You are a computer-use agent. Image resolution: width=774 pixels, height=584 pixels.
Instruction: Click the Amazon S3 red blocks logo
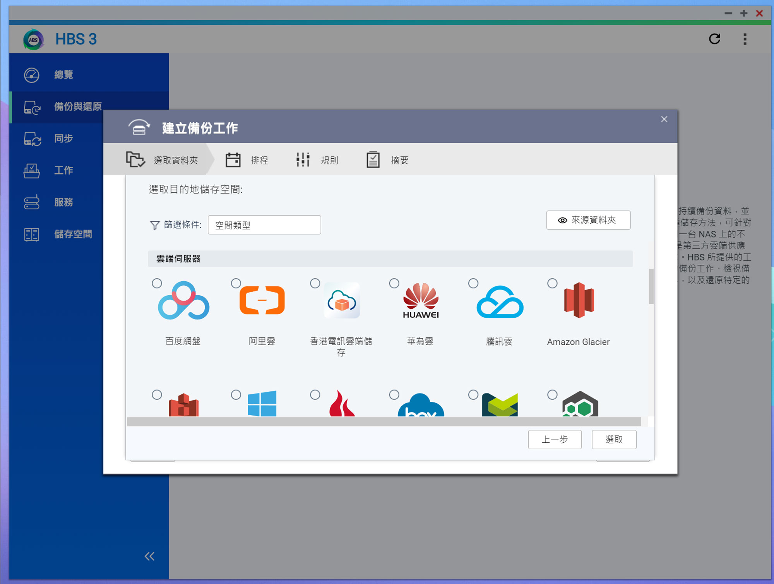click(x=183, y=405)
